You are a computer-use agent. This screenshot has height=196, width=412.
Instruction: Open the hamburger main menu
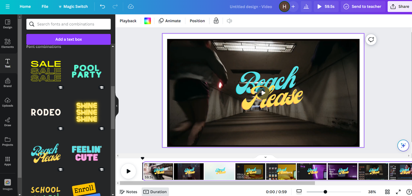(7, 6)
